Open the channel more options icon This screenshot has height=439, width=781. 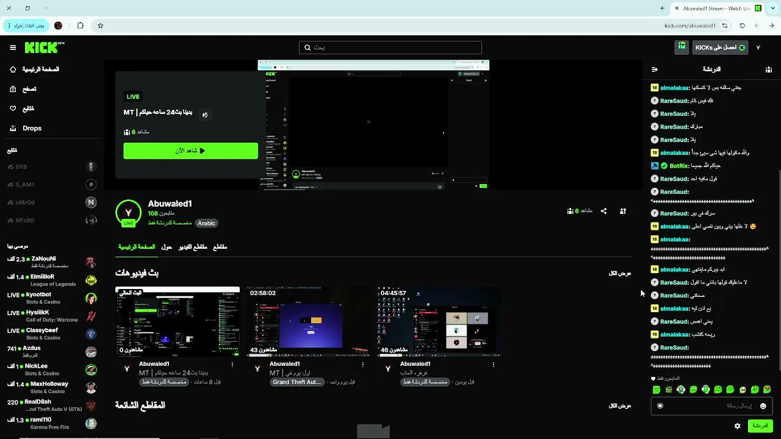[x=623, y=211]
